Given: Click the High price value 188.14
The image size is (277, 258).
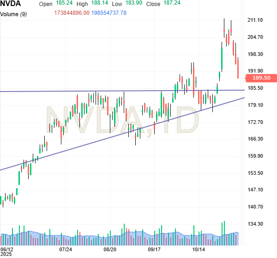Looking at the screenshot, I should click(96, 4).
